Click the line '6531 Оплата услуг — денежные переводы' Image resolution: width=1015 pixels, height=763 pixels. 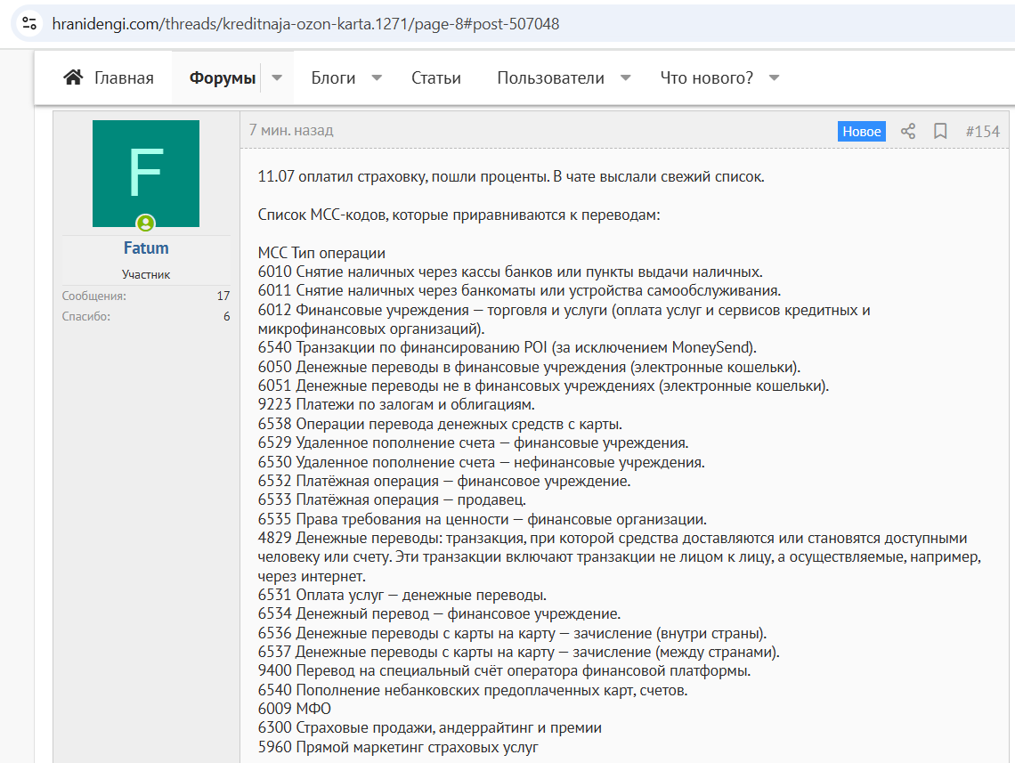(x=402, y=596)
